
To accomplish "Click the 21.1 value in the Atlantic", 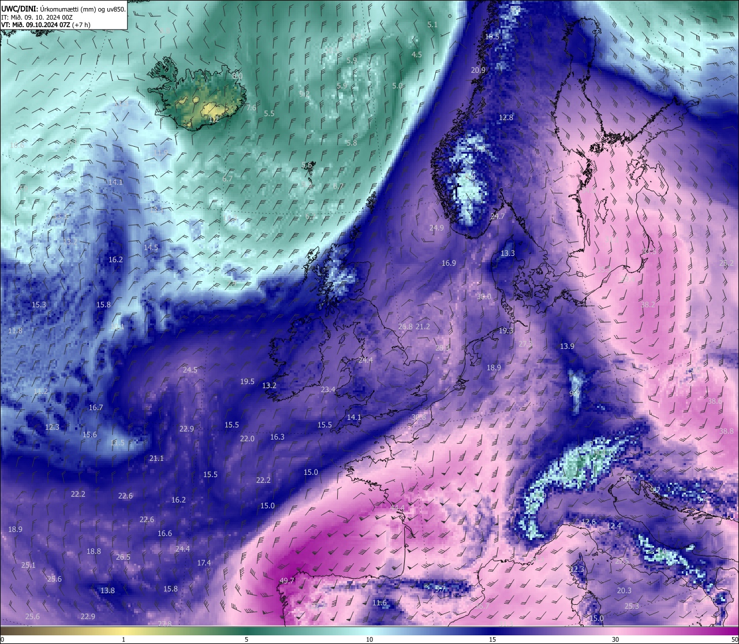I will [156, 458].
